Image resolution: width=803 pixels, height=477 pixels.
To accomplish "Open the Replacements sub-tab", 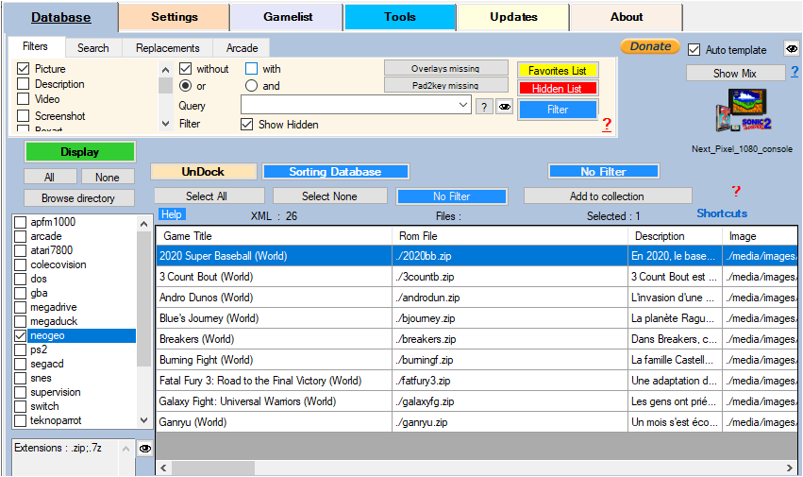I will pyautogui.click(x=167, y=48).
